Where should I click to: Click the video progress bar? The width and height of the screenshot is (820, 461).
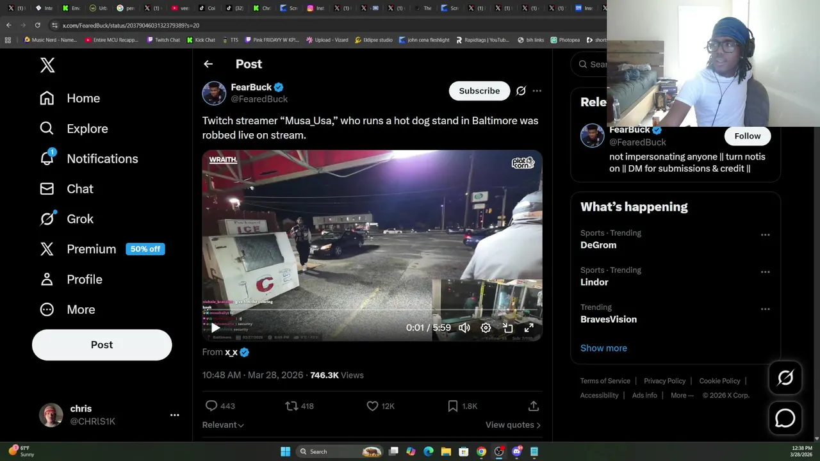click(372, 310)
